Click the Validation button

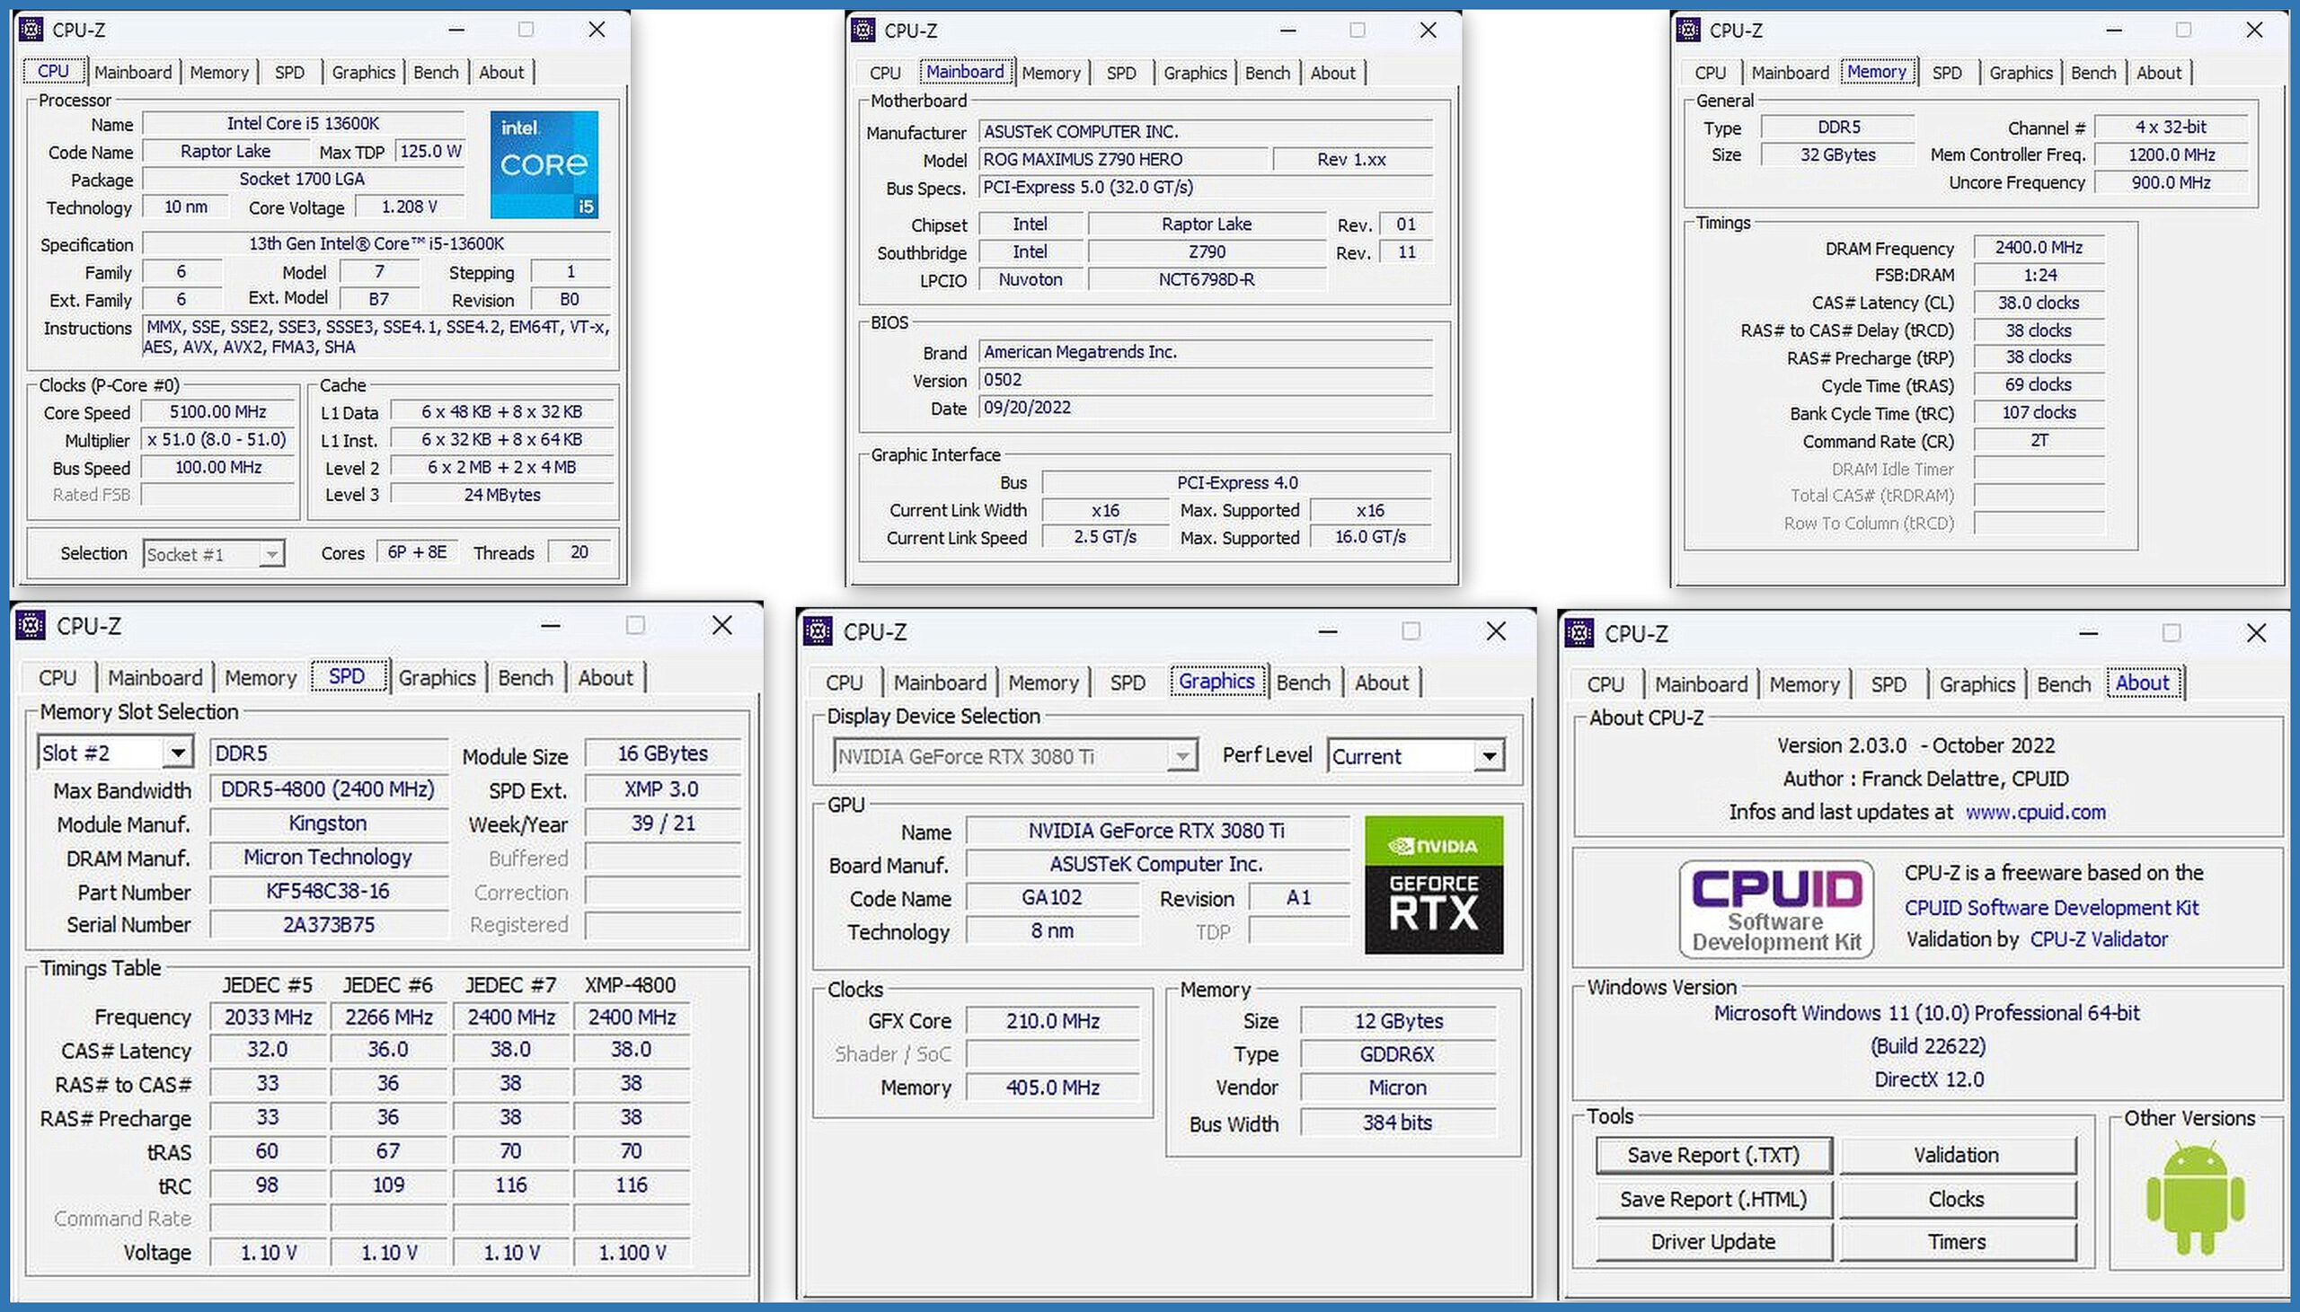click(1957, 1154)
